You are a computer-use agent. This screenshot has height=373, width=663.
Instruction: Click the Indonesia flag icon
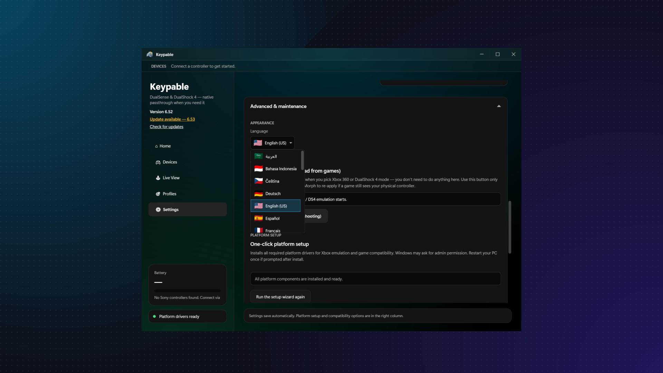click(x=259, y=169)
